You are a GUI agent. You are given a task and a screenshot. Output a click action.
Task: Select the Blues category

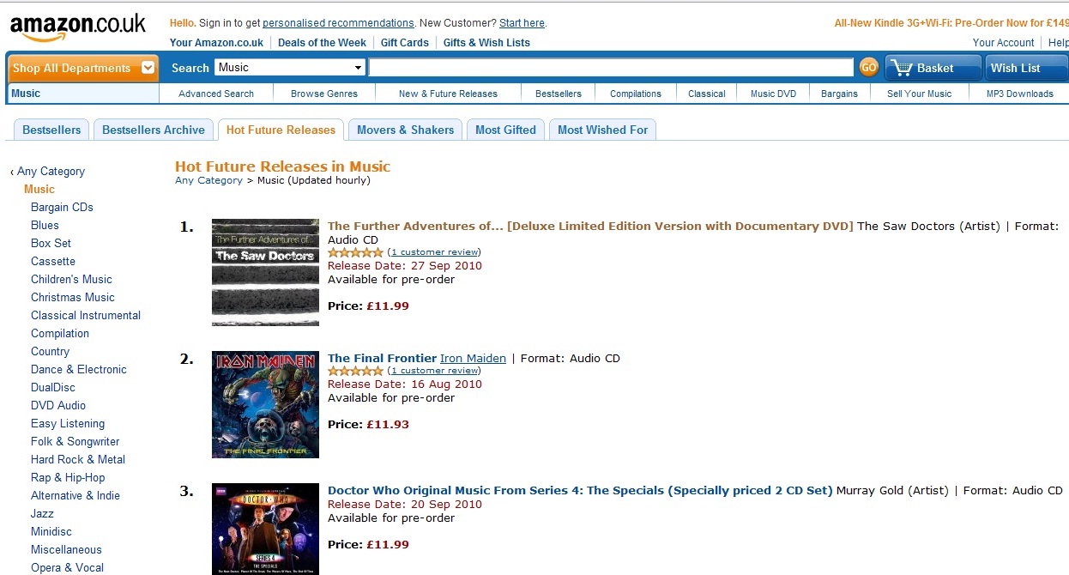click(x=45, y=225)
